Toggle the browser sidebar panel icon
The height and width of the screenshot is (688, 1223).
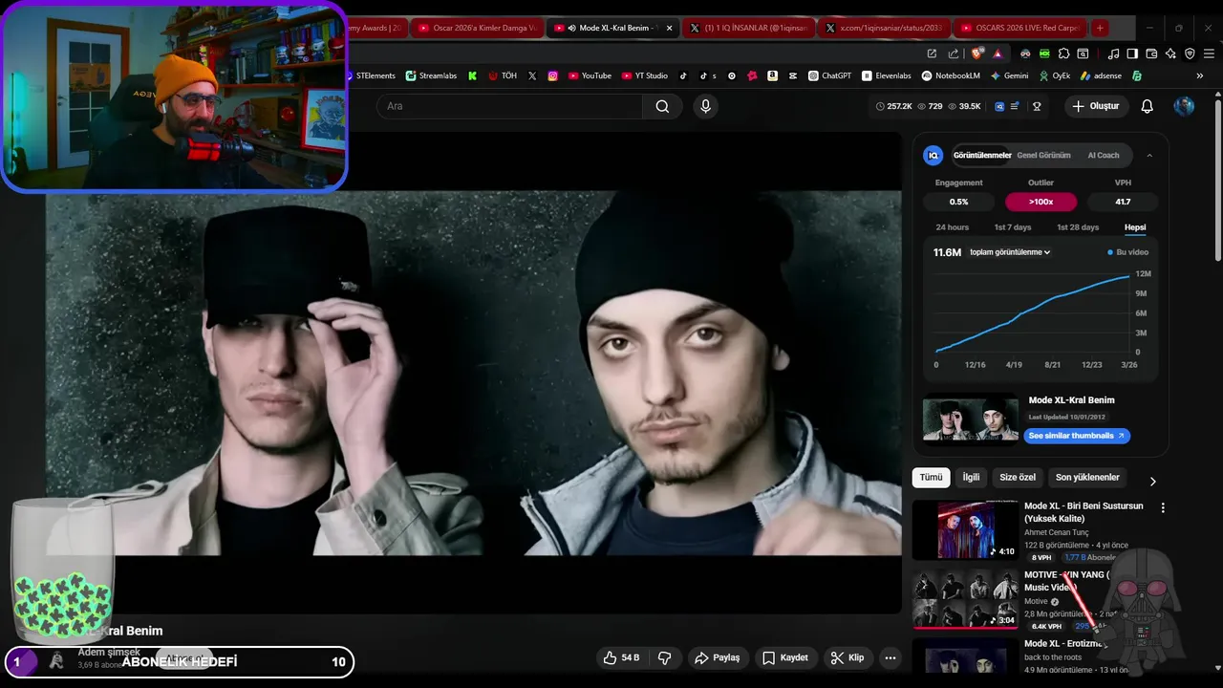point(1132,54)
